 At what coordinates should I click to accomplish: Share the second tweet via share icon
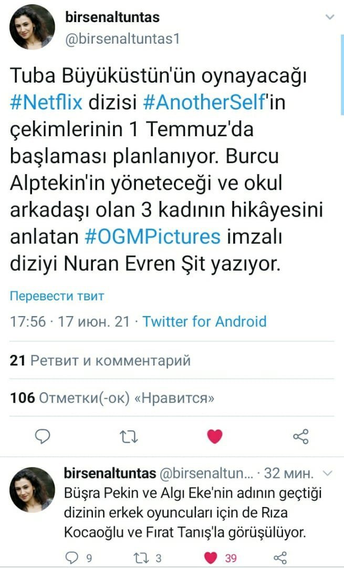(x=280, y=558)
